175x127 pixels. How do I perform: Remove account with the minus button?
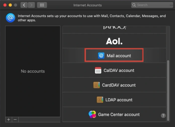[x=15, y=119]
